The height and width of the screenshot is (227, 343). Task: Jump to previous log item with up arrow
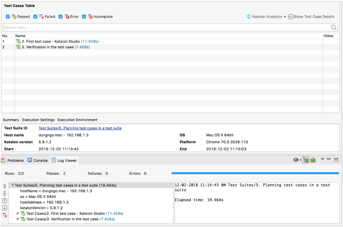4,201
